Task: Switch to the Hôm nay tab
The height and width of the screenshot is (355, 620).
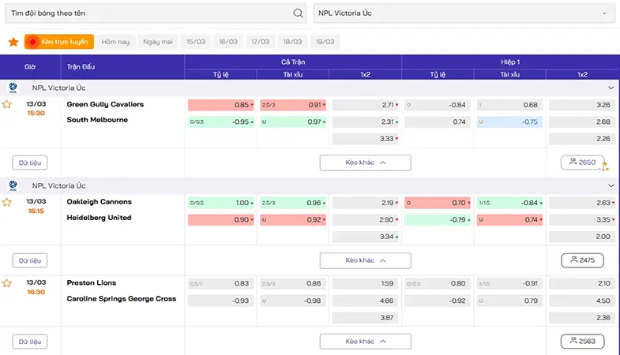Action: (115, 42)
